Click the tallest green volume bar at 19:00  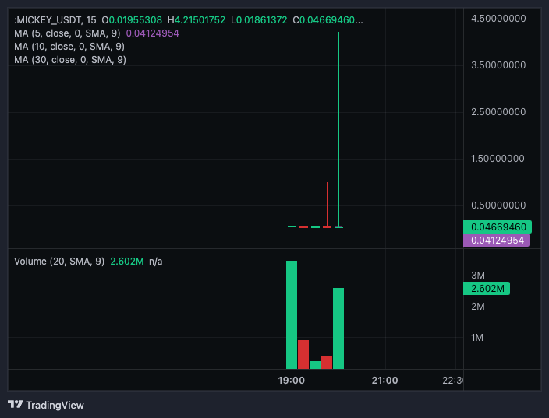tap(292, 314)
